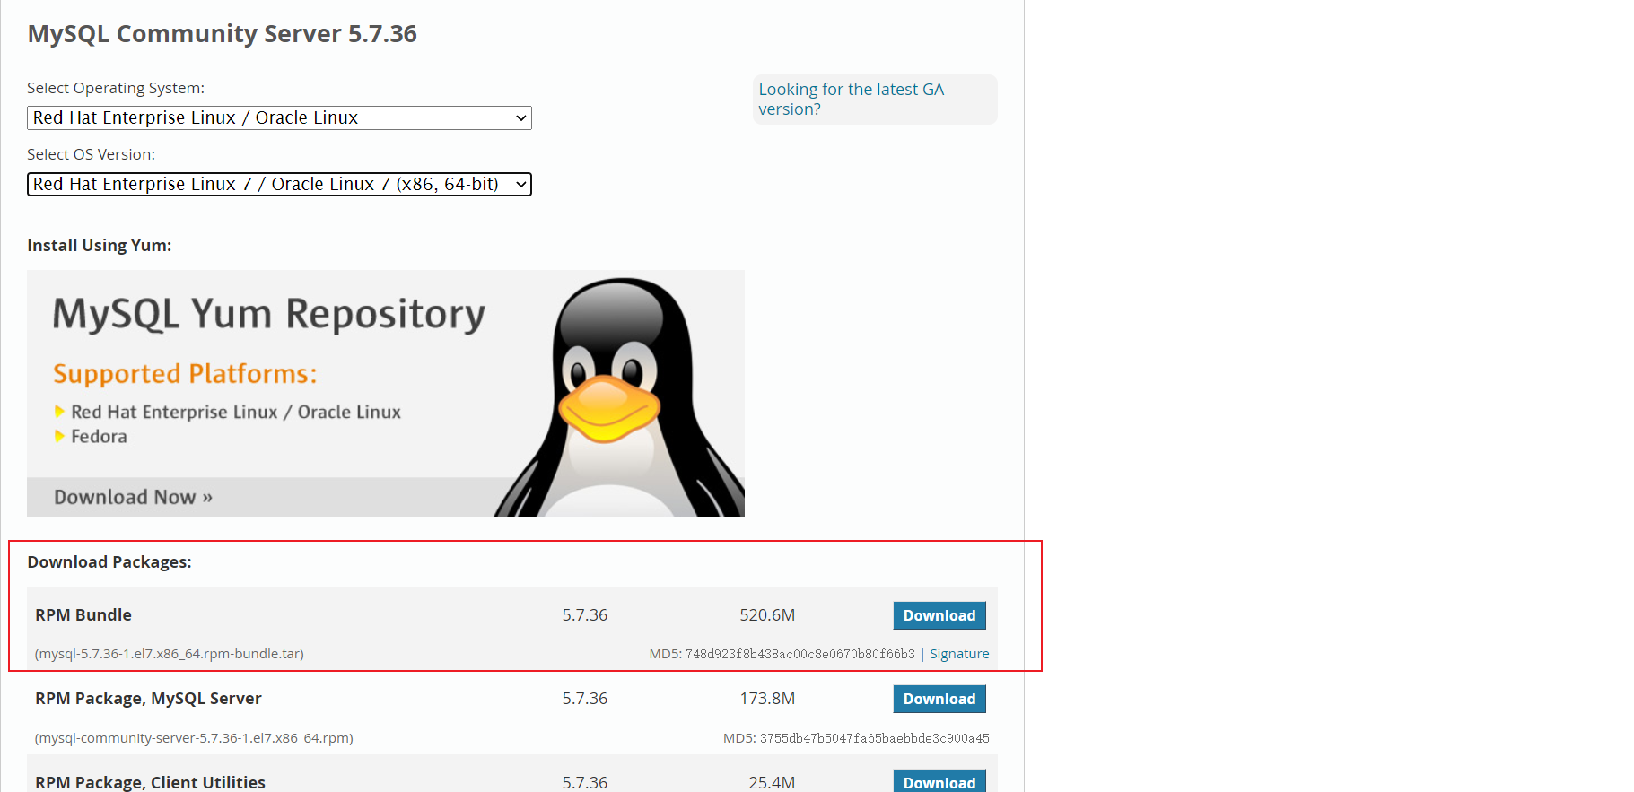
Task: Click the 5.7.36 version in the MySQL Server row
Action: pyautogui.click(x=585, y=698)
